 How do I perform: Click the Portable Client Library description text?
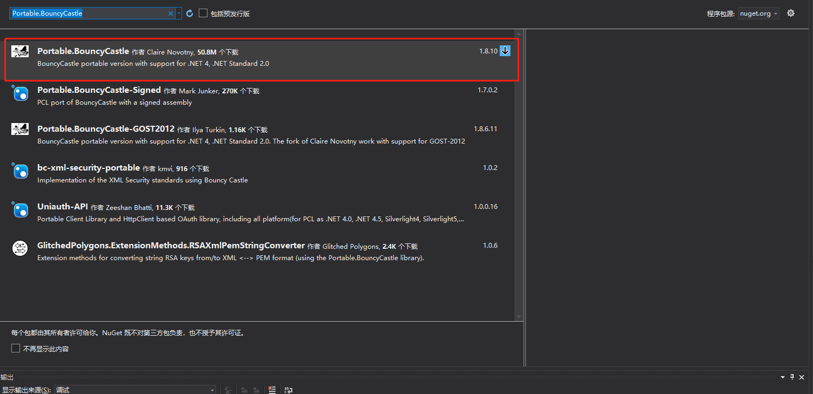pyautogui.click(x=251, y=219)
